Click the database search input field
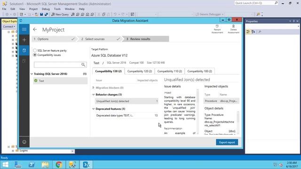Image resolution: width=301 pixels, height=169 pixels. (x=57, y=65)
